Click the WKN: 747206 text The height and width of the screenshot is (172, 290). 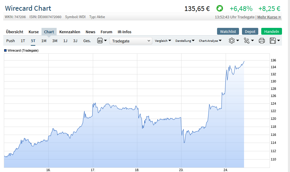coord(15,17)
